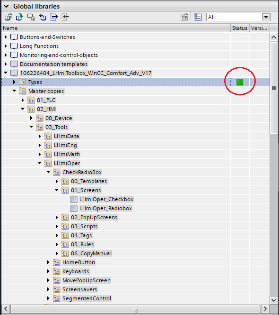Expand the Types folder
Image resolution: width=279 pixels, height=315 pixels.
pos(14,82)
